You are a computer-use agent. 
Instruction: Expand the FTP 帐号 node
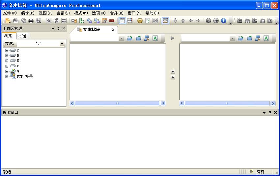[x=7, y=77]
